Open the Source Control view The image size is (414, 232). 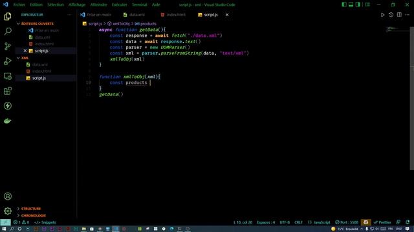8,46
